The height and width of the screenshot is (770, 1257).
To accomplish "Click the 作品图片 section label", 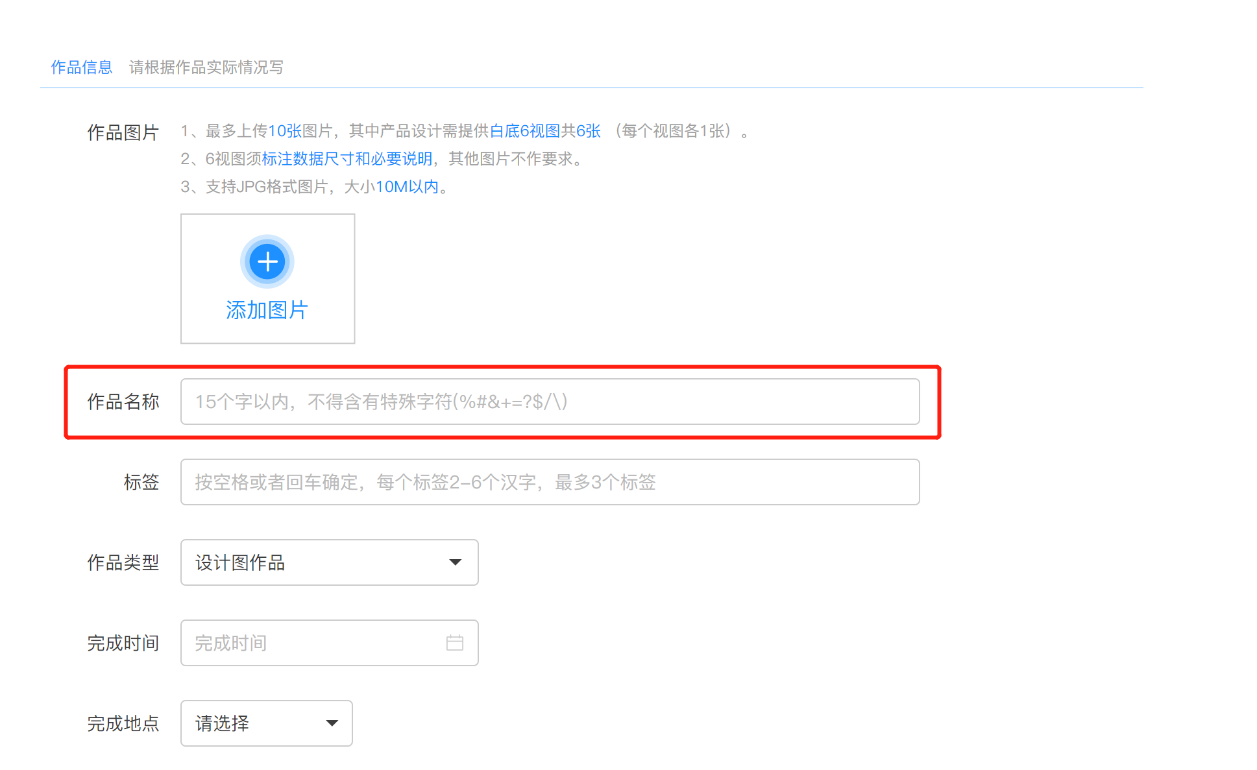I will click(123, 132).
